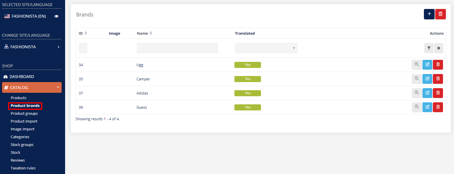
Task: Click the Brands page heading
Action: (85, 14)
